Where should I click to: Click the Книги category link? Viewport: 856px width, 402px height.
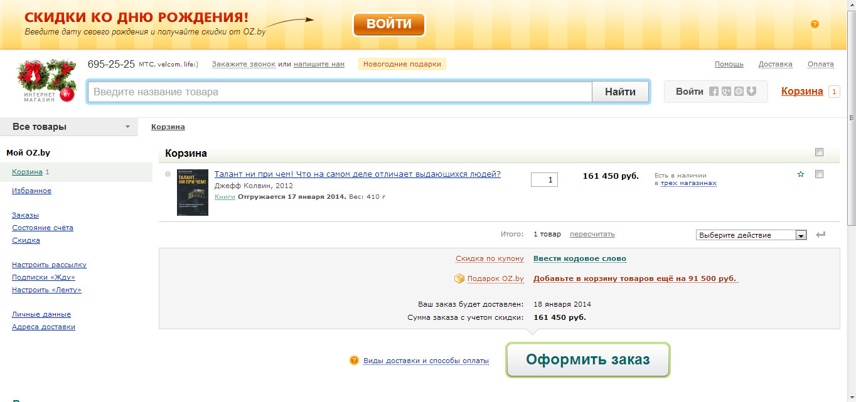[x=225, y=197]
